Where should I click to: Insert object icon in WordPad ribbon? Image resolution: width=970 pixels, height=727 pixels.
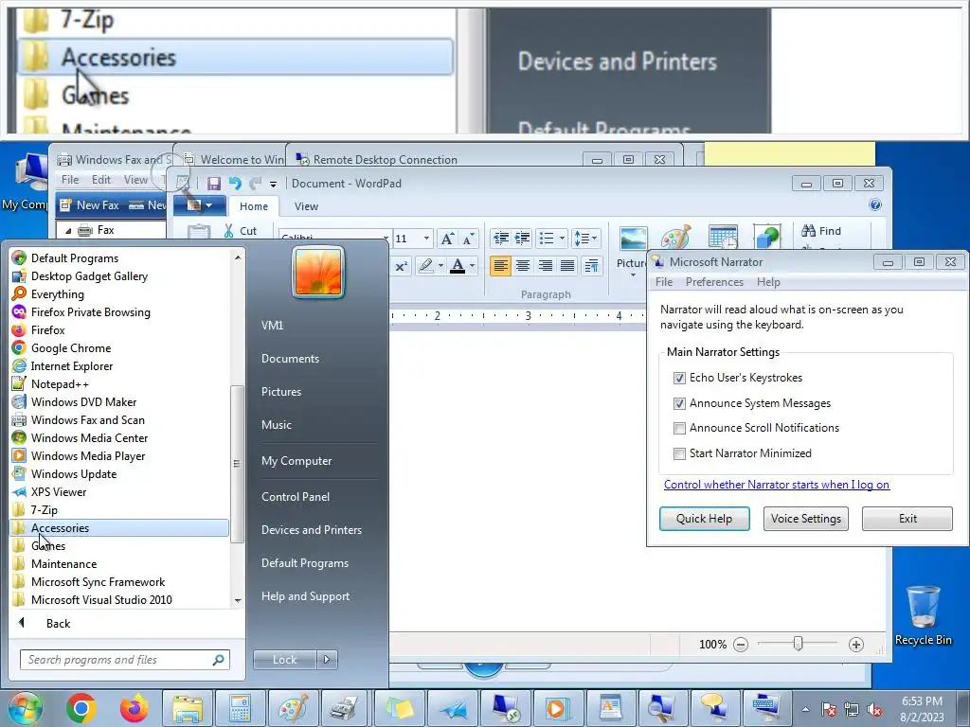[767, 238]
